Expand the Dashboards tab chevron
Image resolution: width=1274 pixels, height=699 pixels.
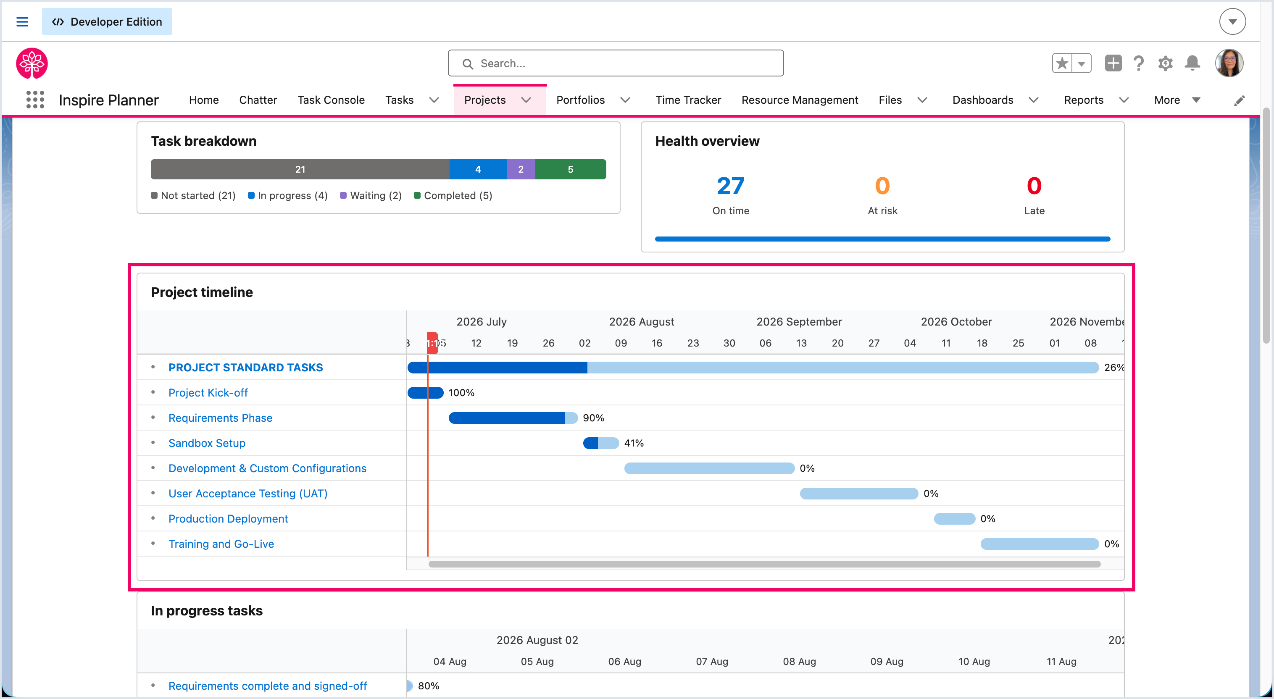[1034, 100]
